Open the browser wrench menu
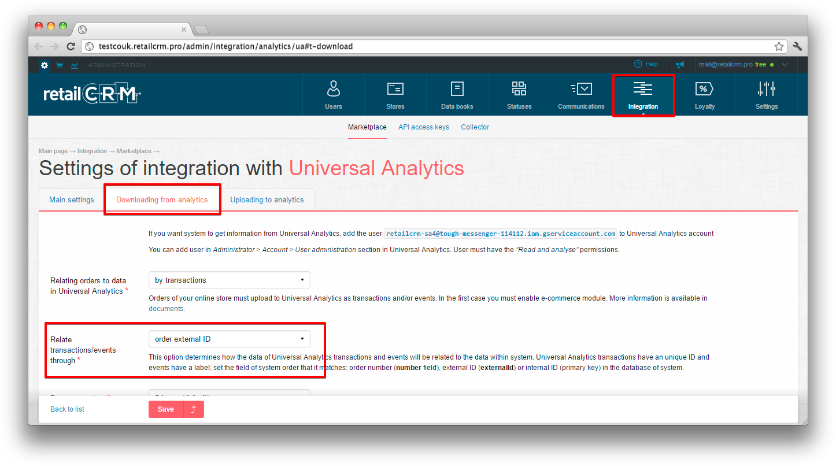This screenshot has height=466, width=836. point(797,46)
